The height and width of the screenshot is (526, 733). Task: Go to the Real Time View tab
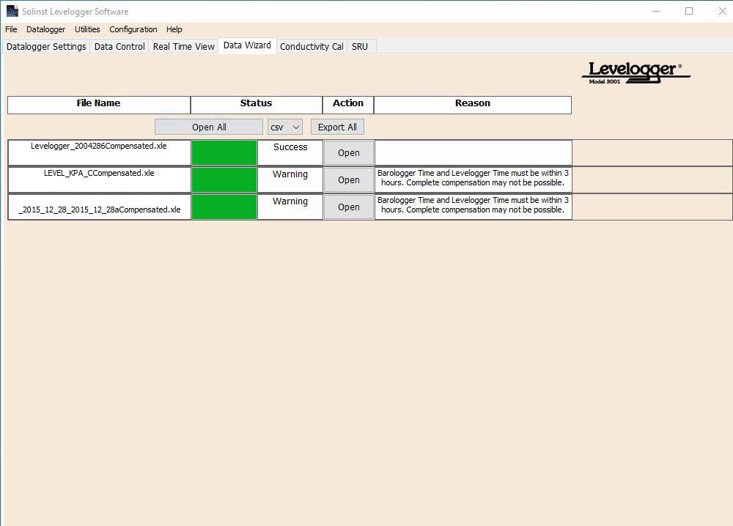183,46
